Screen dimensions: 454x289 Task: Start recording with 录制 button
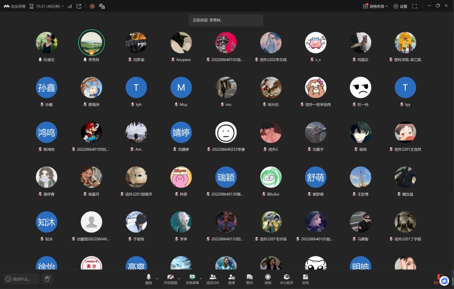268,279
